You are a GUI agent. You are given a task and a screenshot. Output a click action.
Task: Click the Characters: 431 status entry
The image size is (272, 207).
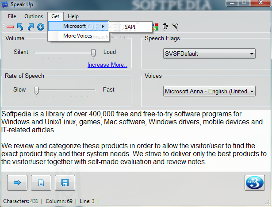pyautogui.click(x=21, y=201)
